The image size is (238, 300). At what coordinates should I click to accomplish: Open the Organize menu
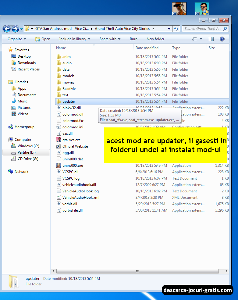pos(17,39)
